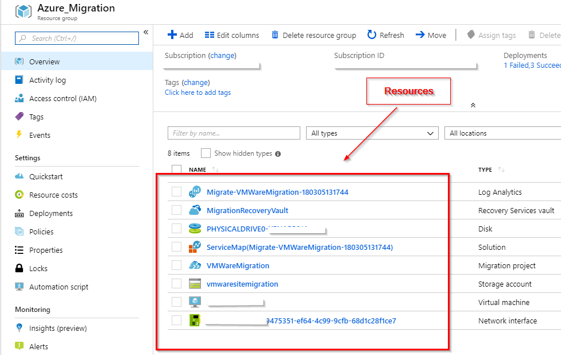Screen dimensions: 561x355
Task: Click the Locks padlock icon in sidebar
Action: pos(19,268)
